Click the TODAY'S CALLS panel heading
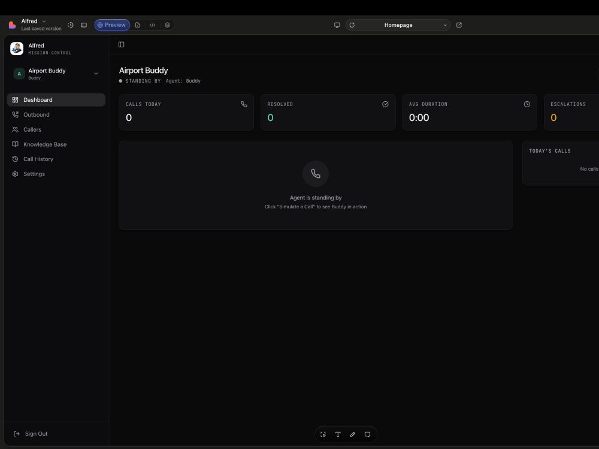The width and height of the screenshot is (599, 449). coord(550,151)
